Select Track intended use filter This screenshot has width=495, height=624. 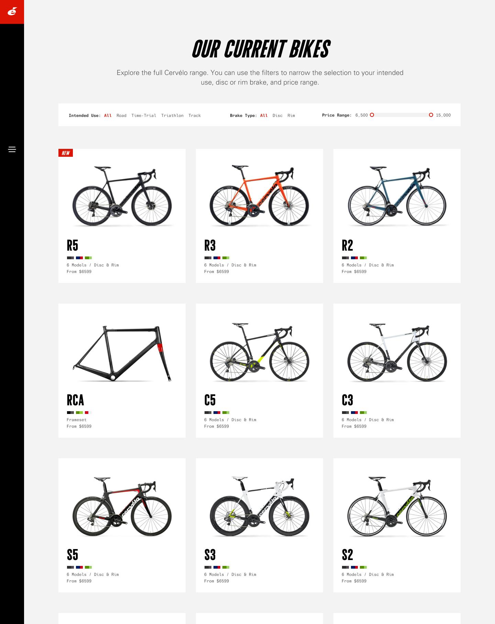pos(195,116)
